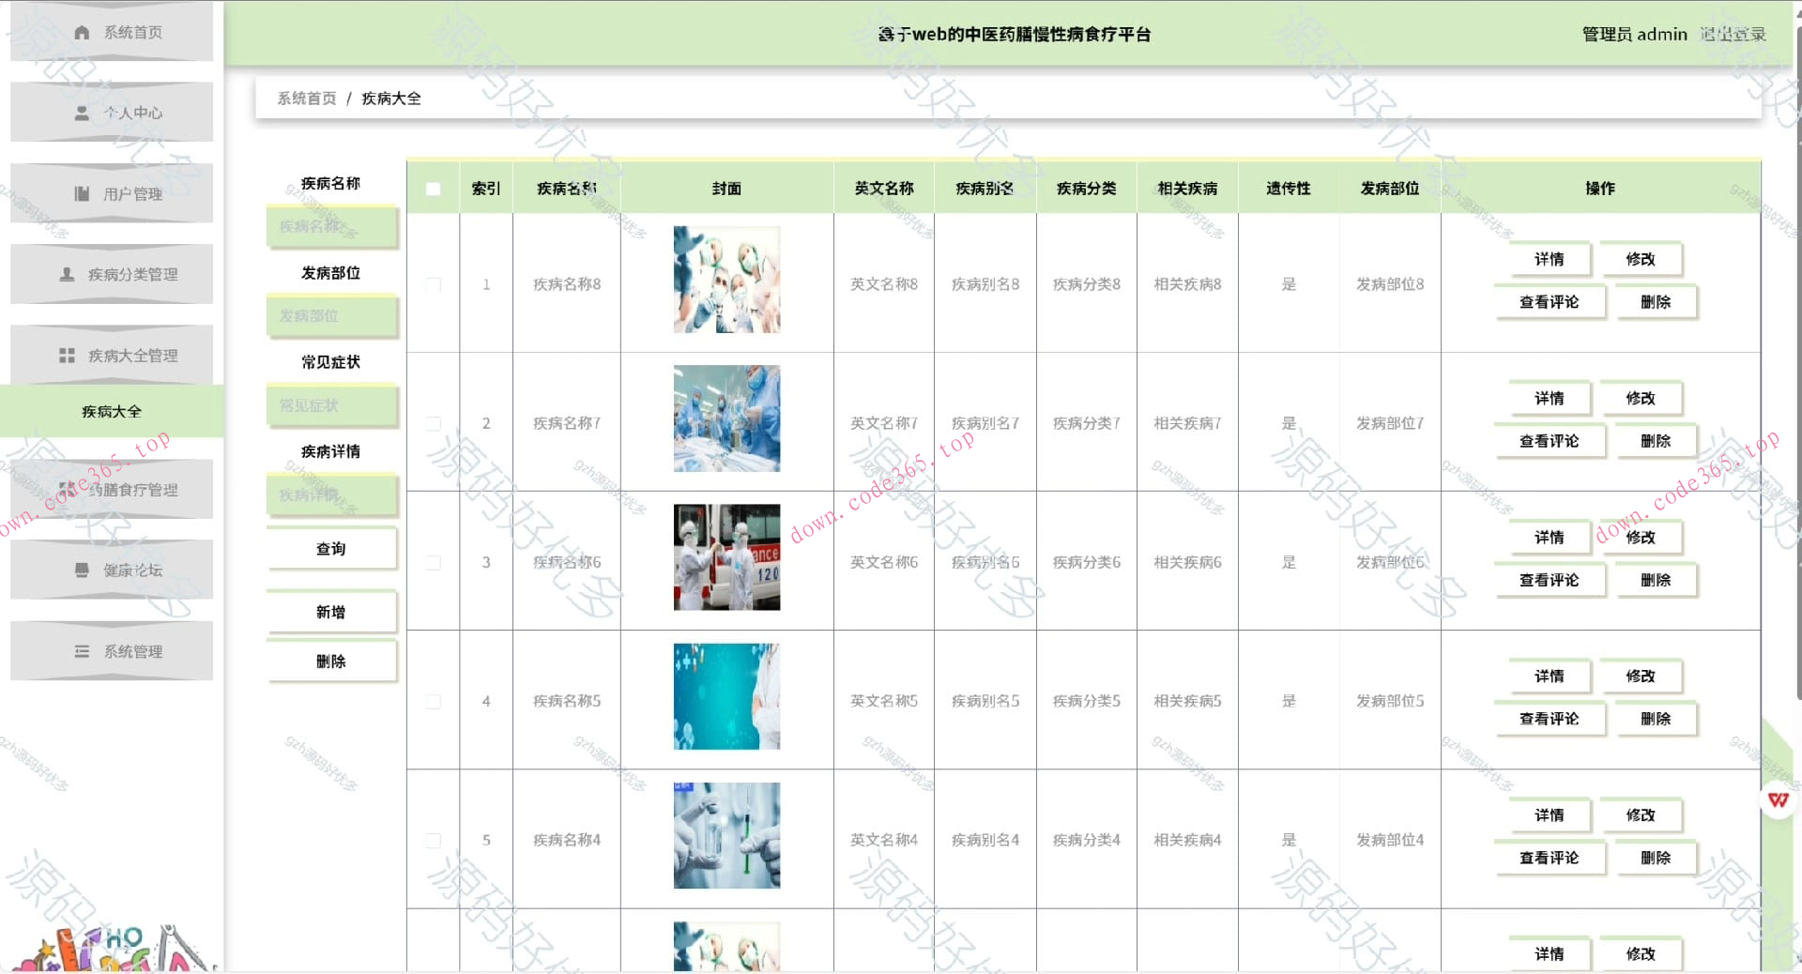Click the 新增 button to add record
1802x974 pixels.
(x=330, y=611)
